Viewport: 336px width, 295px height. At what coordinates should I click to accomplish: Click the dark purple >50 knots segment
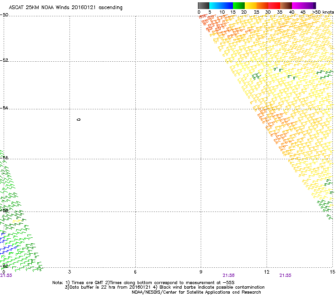pos(315,5)
